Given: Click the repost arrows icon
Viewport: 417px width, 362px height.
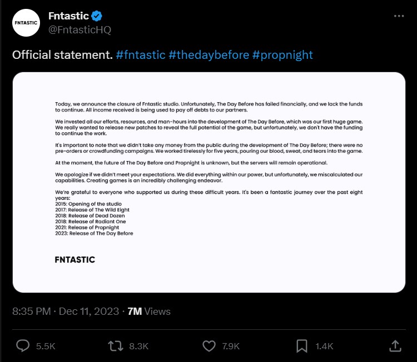Looking at the screenshot, I should coord(115,345).
